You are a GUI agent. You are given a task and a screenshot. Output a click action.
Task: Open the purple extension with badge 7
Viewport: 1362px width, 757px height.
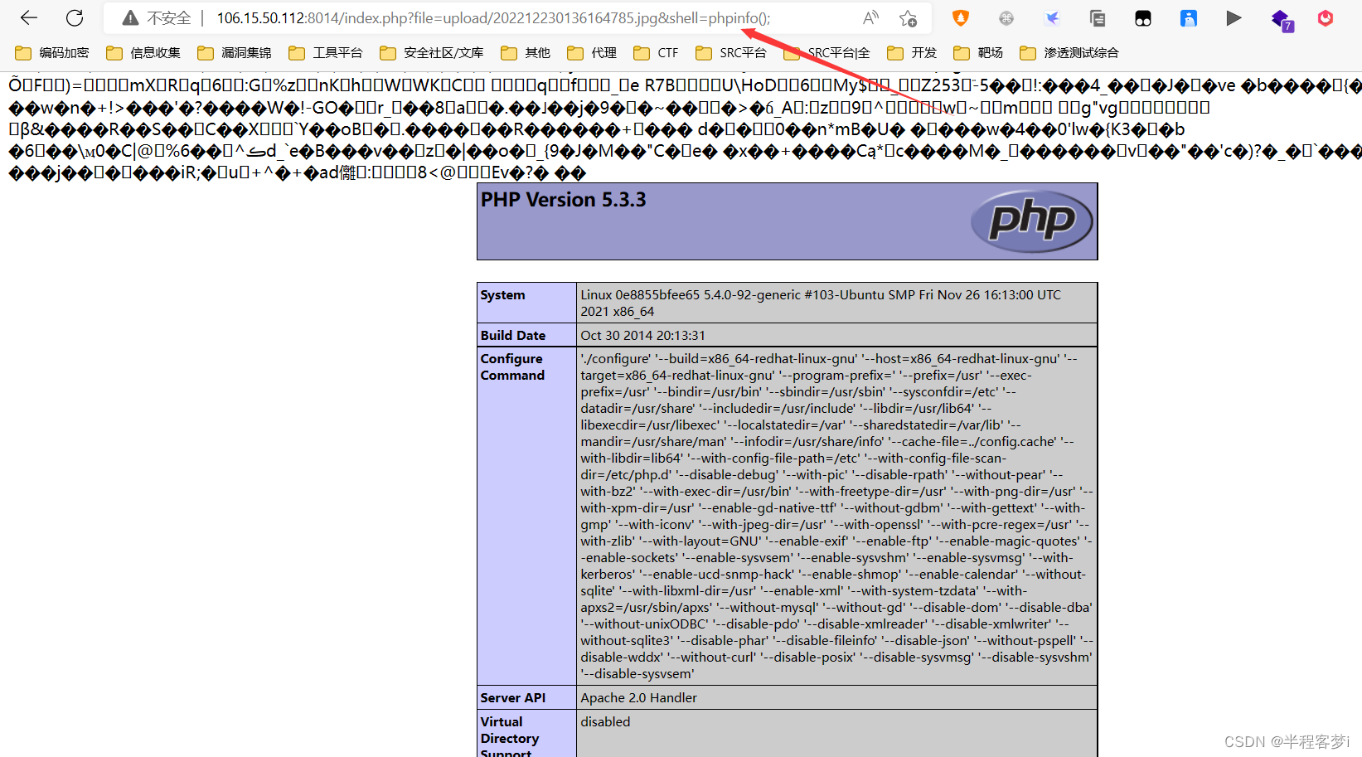1282,20
